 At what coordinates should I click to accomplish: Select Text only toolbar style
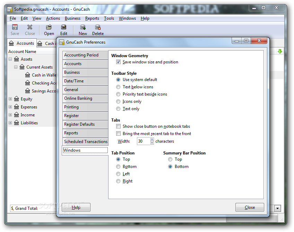(x=118, y=109)
